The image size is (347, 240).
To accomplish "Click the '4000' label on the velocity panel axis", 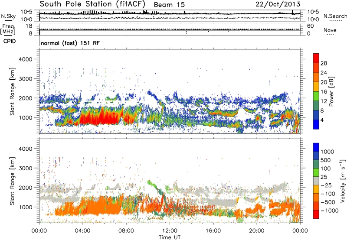I will pyautogui.click(x=25, y=149).
